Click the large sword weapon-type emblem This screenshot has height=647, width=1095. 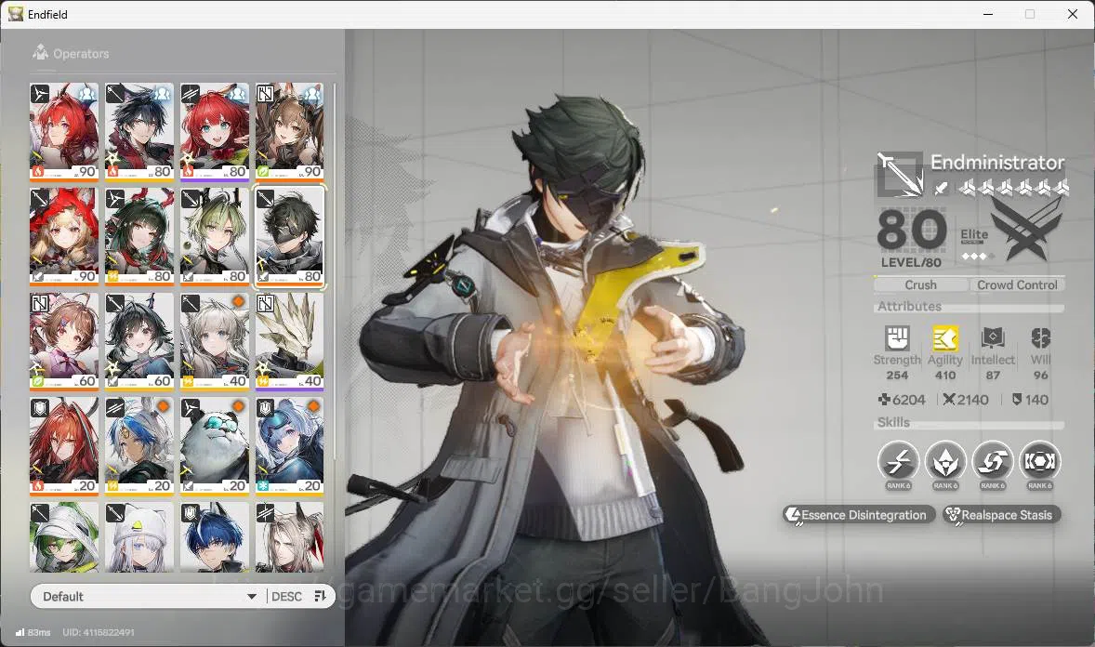pos(900,174)
